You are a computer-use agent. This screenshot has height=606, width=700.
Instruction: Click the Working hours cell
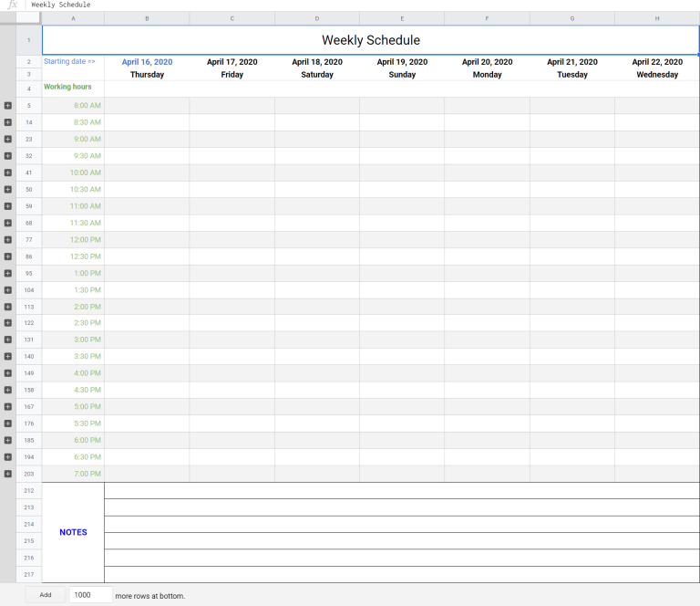tap(73, 89)
